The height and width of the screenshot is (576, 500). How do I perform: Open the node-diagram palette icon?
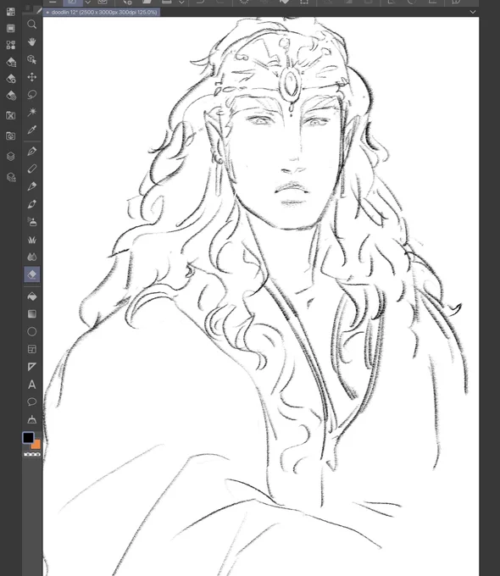pyautogui.click(x=11, y=45)
